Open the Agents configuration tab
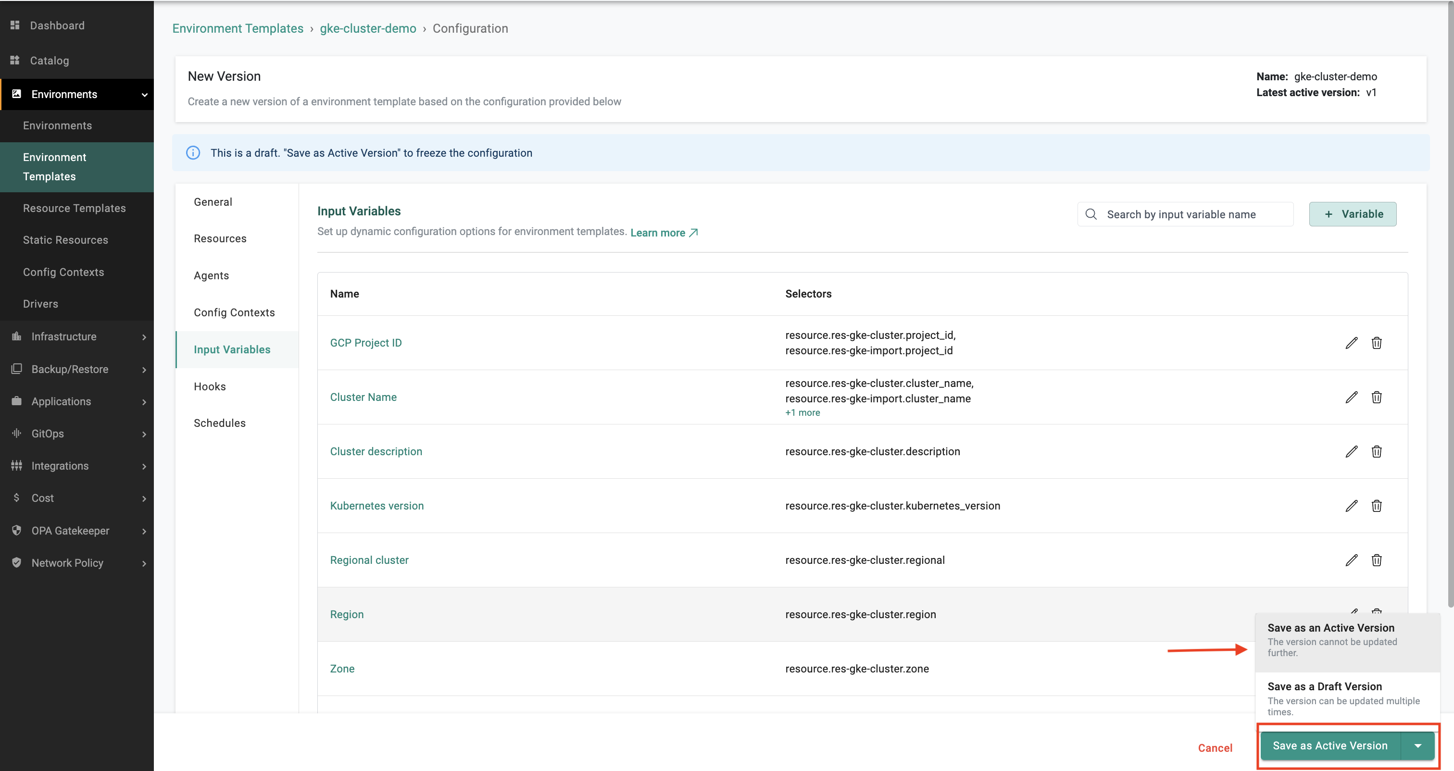Viewport: 1454px width, 771px height. point(237,275)
